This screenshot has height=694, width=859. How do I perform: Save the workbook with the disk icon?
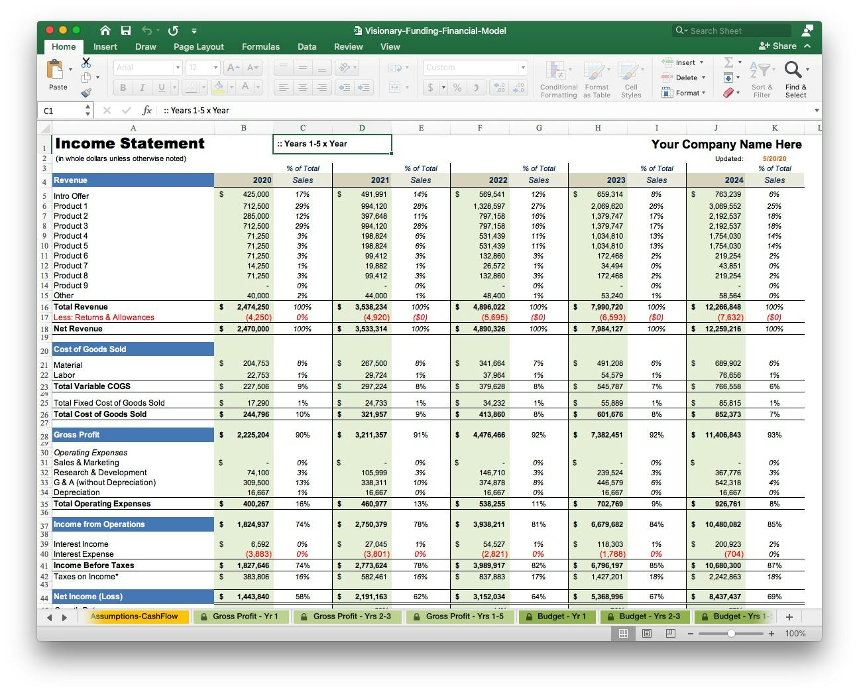coord(126,30)
